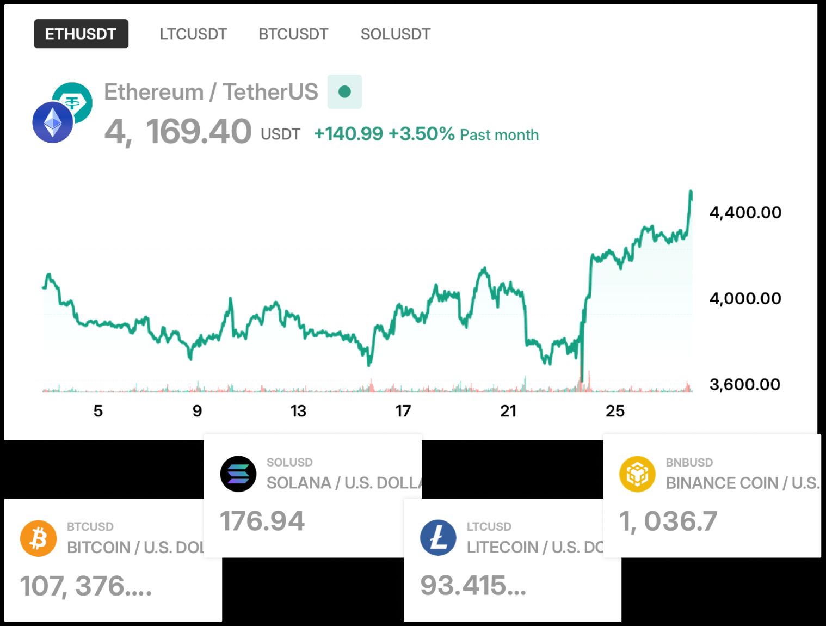Open the BTCUSDT tab
The width and height of the screenshot is (826, 626).
[x=293, y=34]
